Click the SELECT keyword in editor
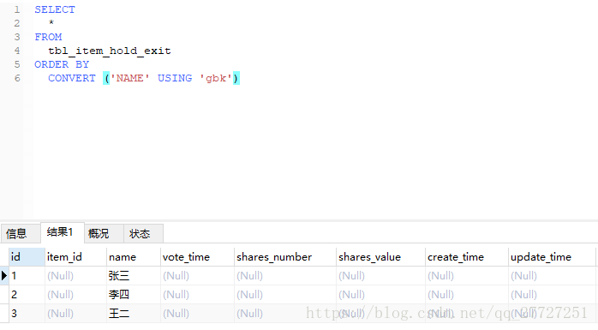Image resolution: width=598 pixels, height=330 pixels. coord(55,9)
